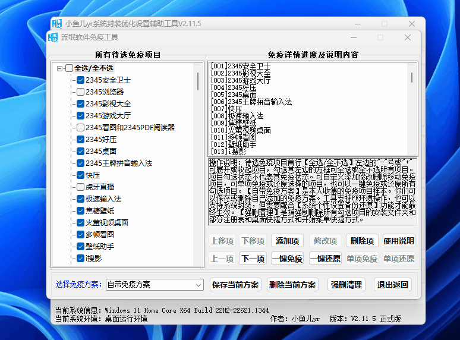Click the 一键还原 button
Viewport: 460px width, 340px height.
pyautogui.click(x=325, y=259)
